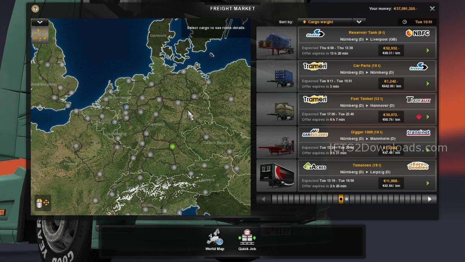This screenshot has height=262, width=465.
Task: Select the Car Parts (10 t) title
Action: point(367,65)
